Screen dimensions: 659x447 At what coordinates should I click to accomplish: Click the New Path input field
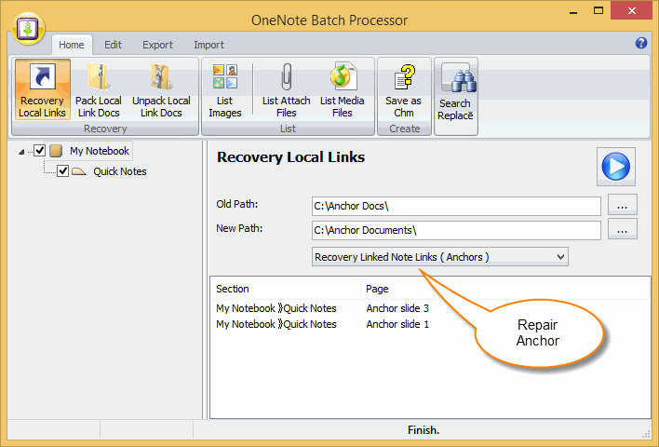click(456, 230)
